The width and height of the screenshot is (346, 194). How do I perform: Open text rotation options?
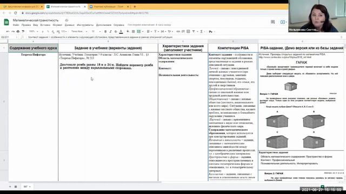pyautogui.click(x=170, y=32)
